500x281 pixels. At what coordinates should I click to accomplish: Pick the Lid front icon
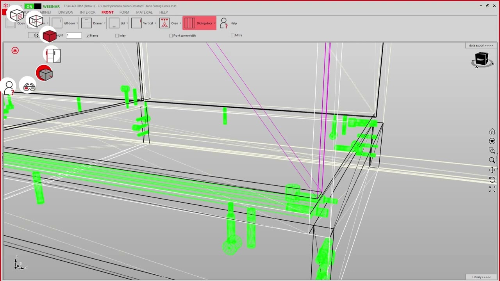(x=114, y=23)
